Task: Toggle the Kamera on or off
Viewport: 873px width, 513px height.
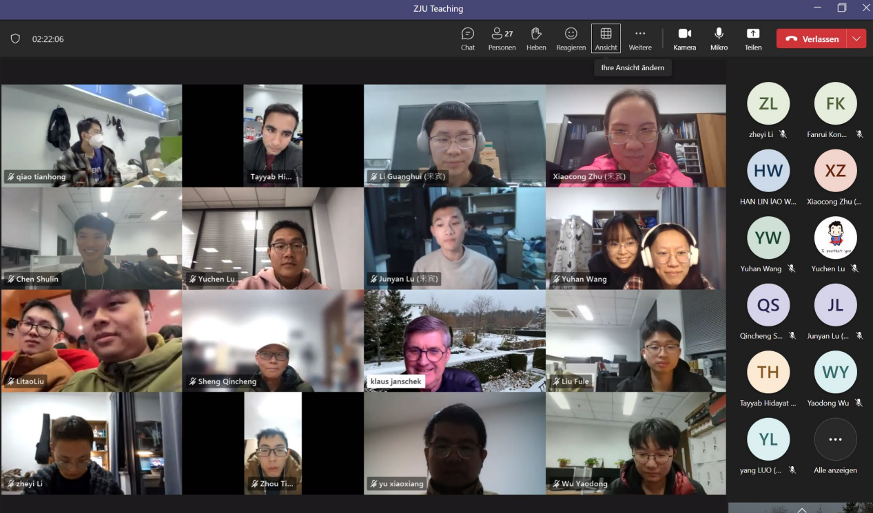Action: point(684,39)
